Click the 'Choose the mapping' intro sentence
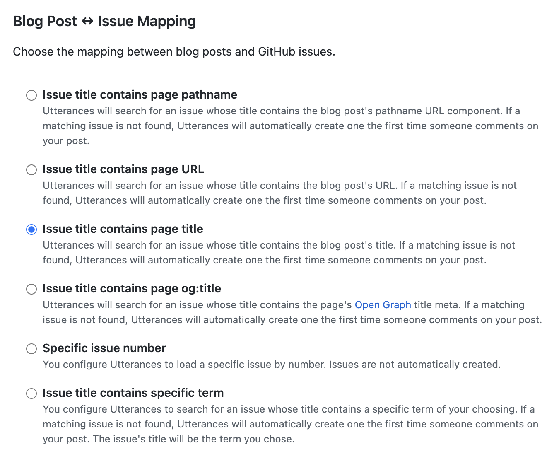Image resolution: width=559 pixels, height=454 pixels. pos(174,52)
